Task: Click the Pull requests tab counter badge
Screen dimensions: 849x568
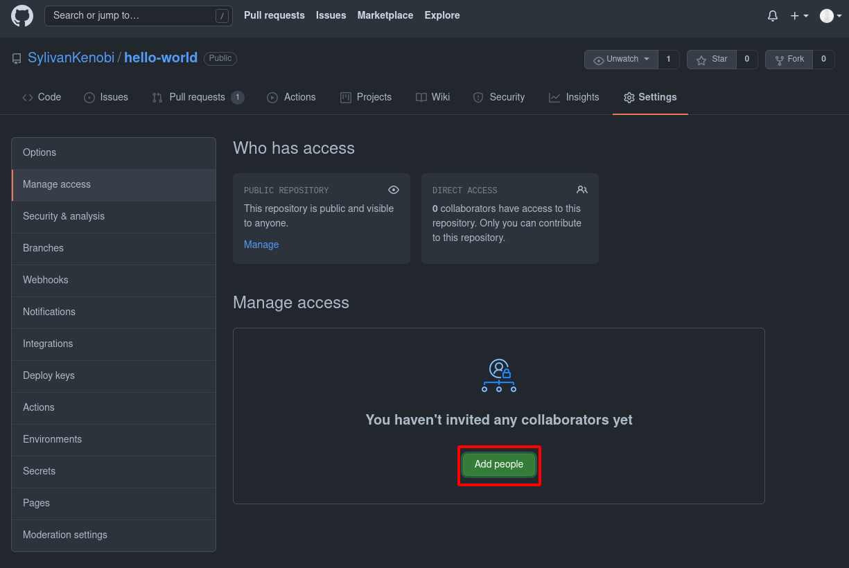Action: (238, 98)
